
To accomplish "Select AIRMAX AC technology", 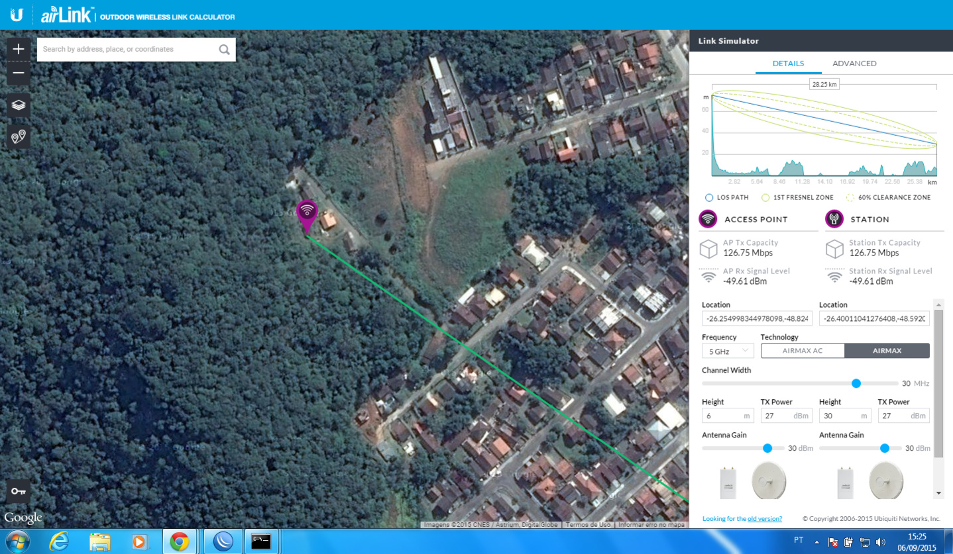I will [803, 351].
